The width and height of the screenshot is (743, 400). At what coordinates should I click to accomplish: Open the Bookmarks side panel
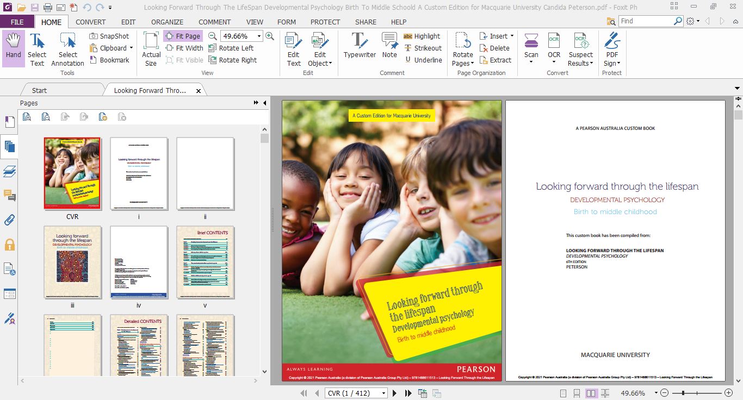click(9, 122)
